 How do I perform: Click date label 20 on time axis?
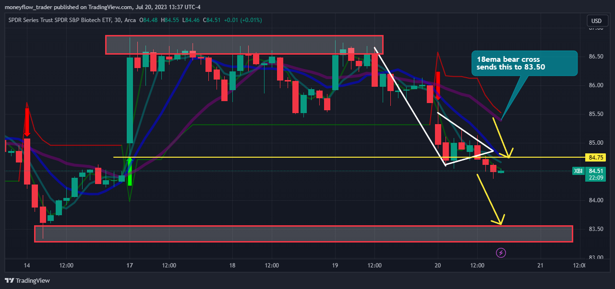(437, 266)
